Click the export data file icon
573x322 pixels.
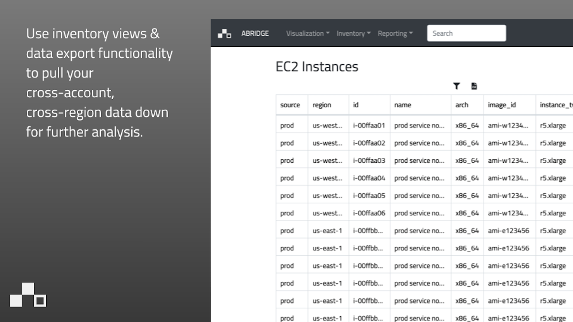point(474,86)
